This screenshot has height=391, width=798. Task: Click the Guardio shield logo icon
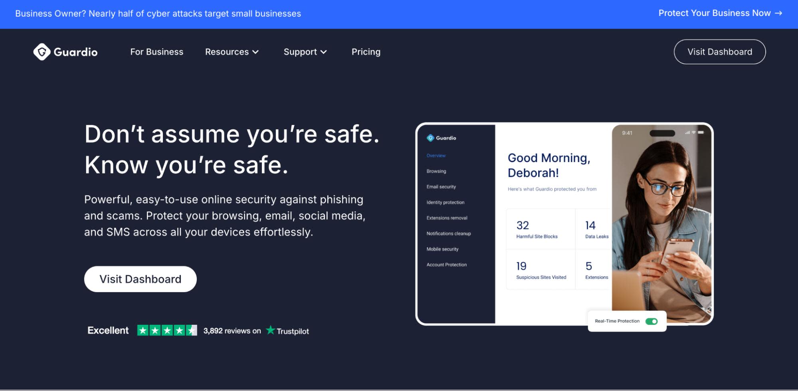click(x=42, y=52)
